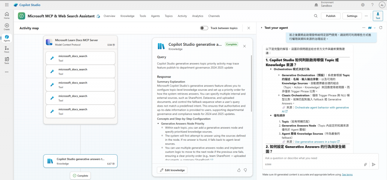The width and height of the screenshot is (387, 180).
Task: Click the Generative Answers Node Priority bullet
Action: pyautogui.click(x=183, y=123)
